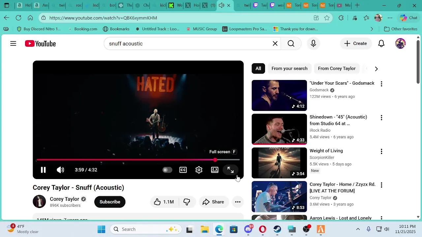Open the tab actions menu icon
This screenshot has width=422, height=237.
tap(7, 5)
